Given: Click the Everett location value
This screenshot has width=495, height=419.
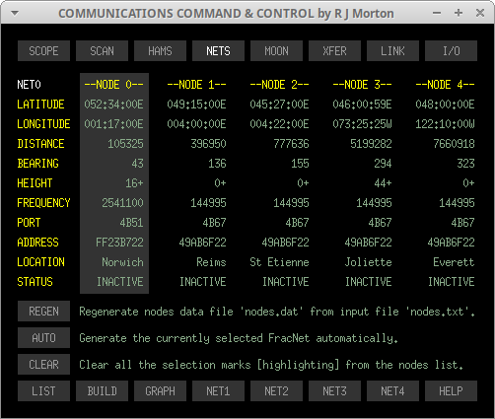Looking at the screenshot, I should [x=454, y=262].
